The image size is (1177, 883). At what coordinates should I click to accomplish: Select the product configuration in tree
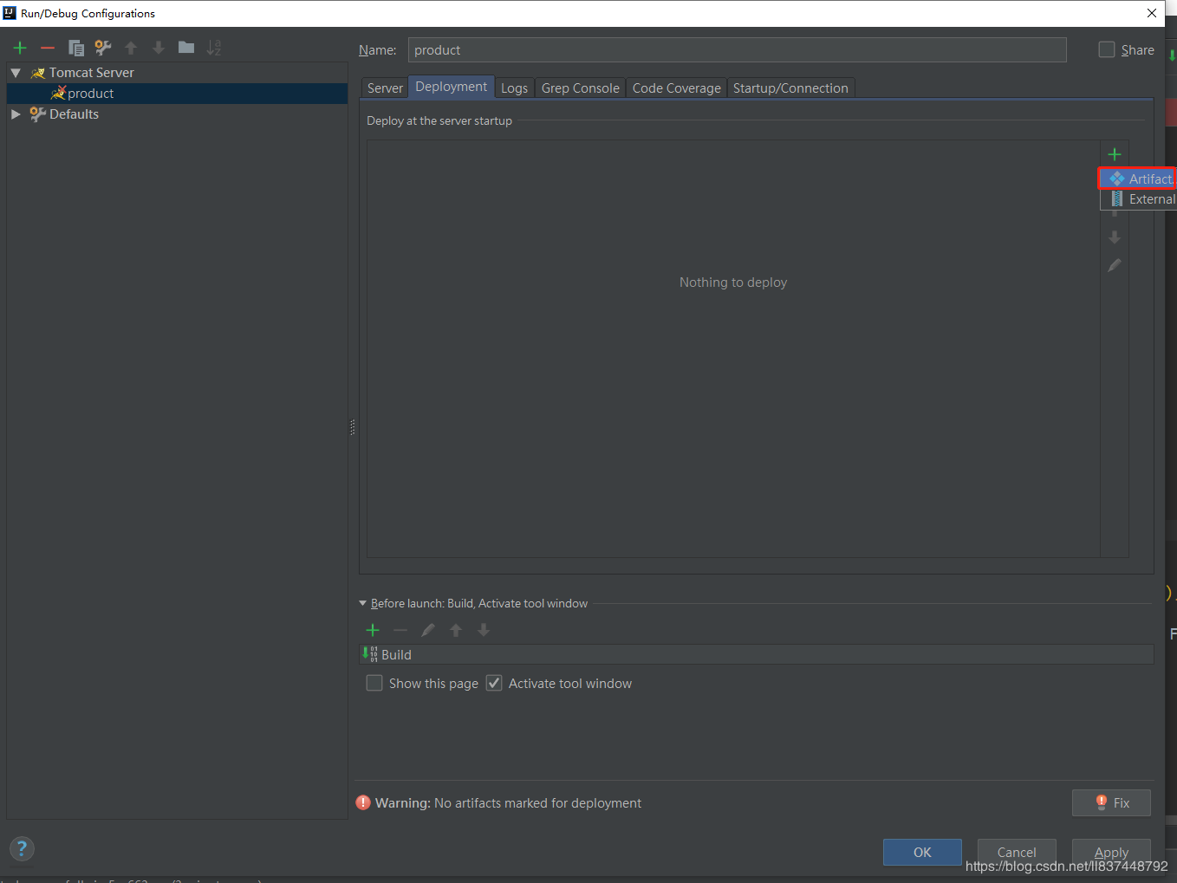coord(177,94)
